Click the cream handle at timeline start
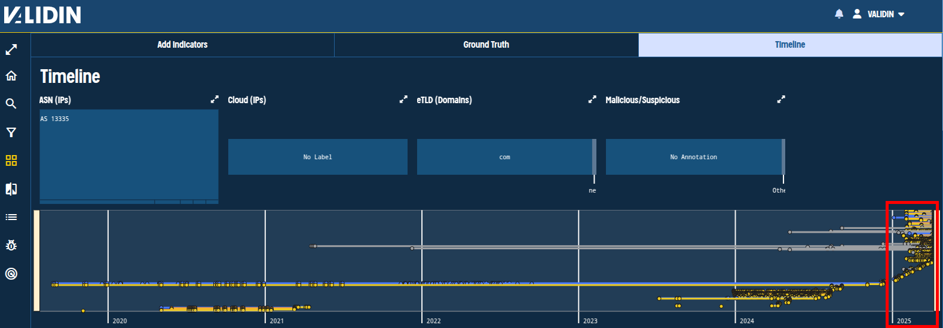 36,261
